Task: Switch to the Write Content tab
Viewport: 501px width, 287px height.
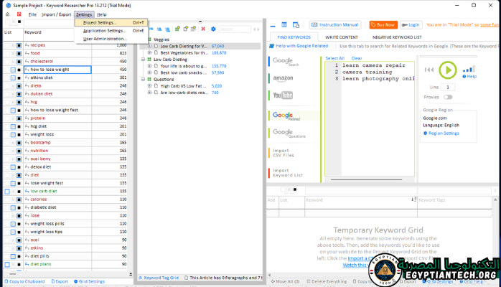Action: tap(342, 36)
